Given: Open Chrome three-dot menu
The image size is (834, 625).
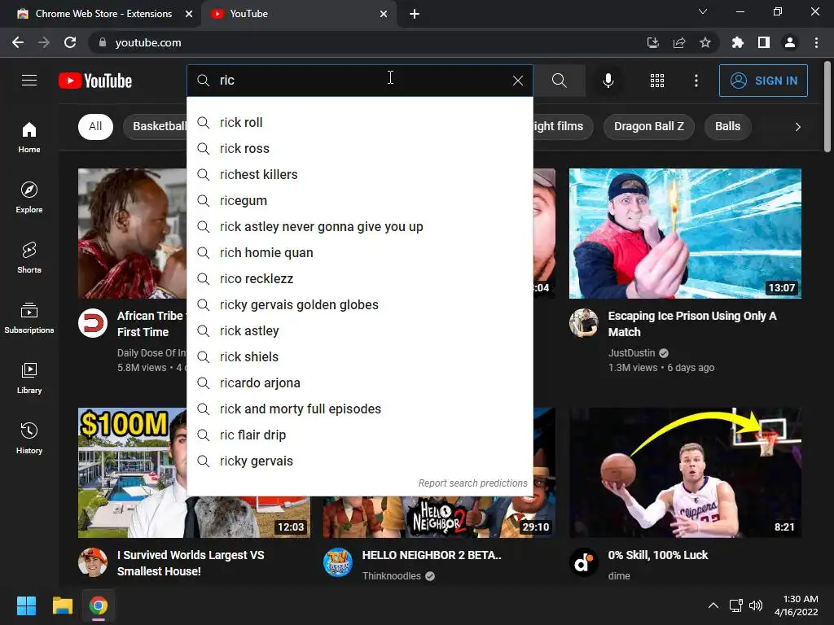Looking at the screenshot, I should (x=816, y=42).
